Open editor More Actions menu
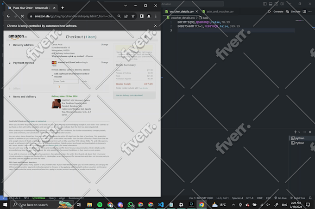 310,12
